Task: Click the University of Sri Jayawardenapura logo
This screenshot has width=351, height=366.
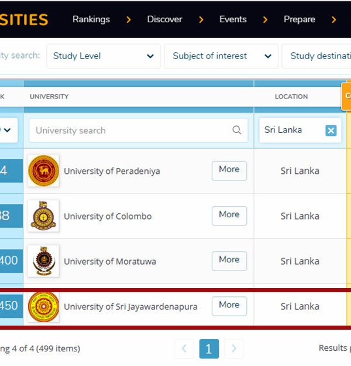Action: pyautogui.click(x=43, y=306)
